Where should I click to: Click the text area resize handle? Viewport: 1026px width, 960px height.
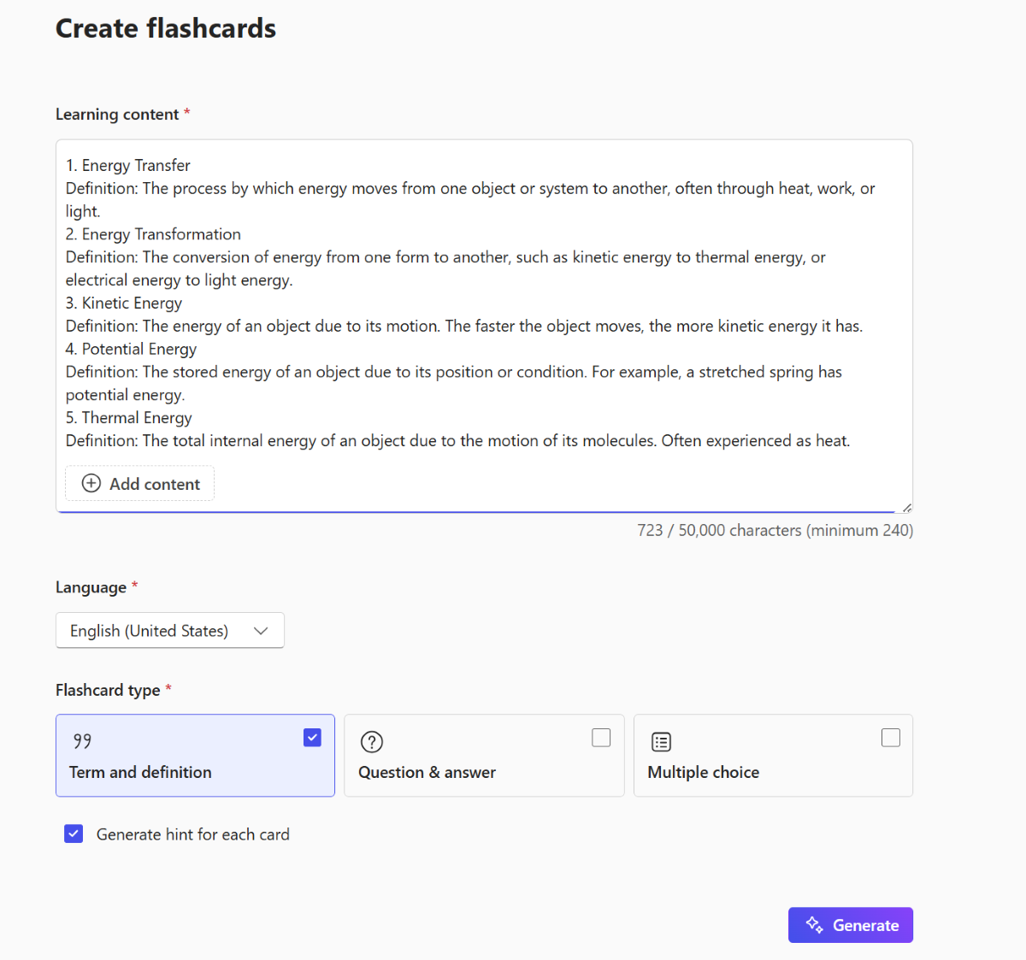906,507
